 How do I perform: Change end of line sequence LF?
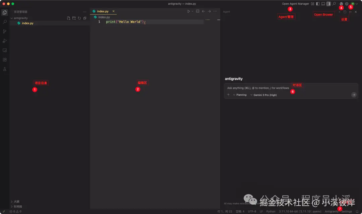pos(261,211)
